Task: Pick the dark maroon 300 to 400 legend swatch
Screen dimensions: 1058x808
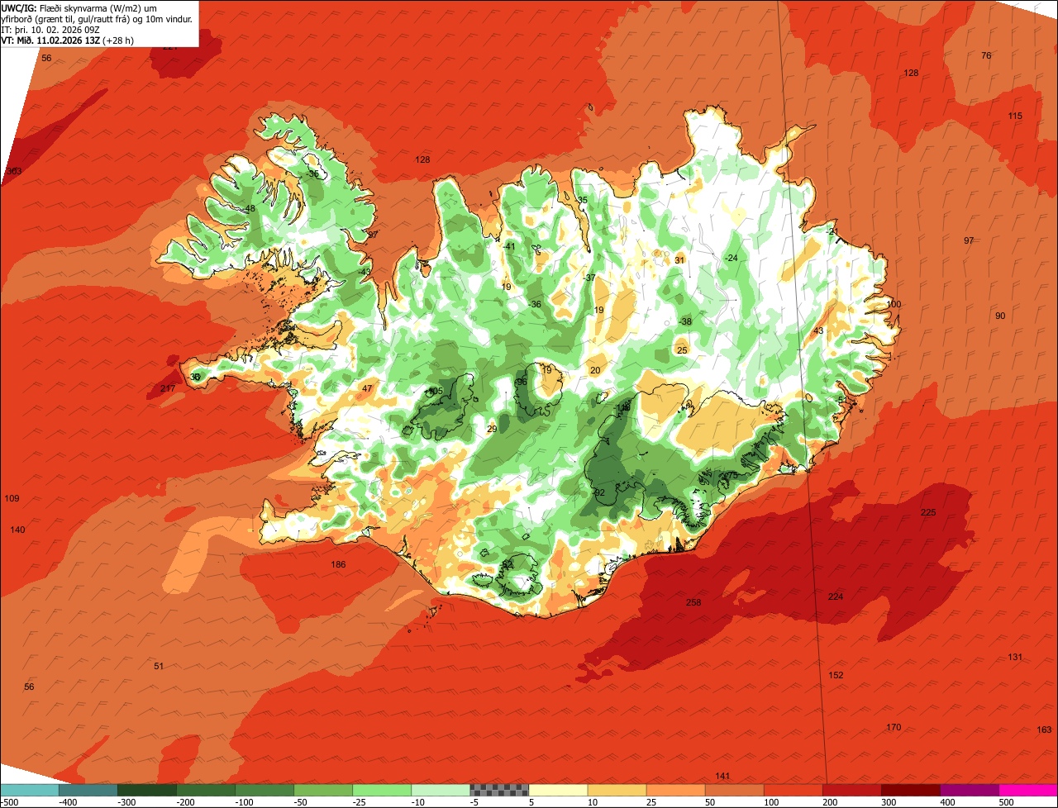Action: pos(910,790)
